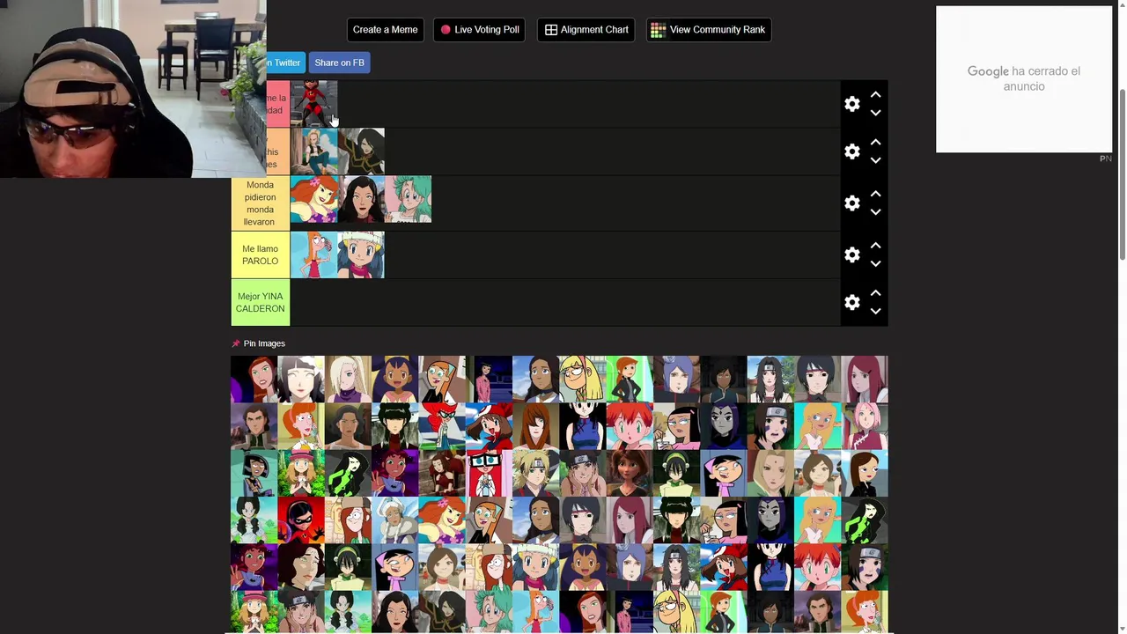Image resolution: width=1127 pixels, height=634 pixels.
Task: Open View Community Rank
Action: pyautogui.click(x=709, y=30)
